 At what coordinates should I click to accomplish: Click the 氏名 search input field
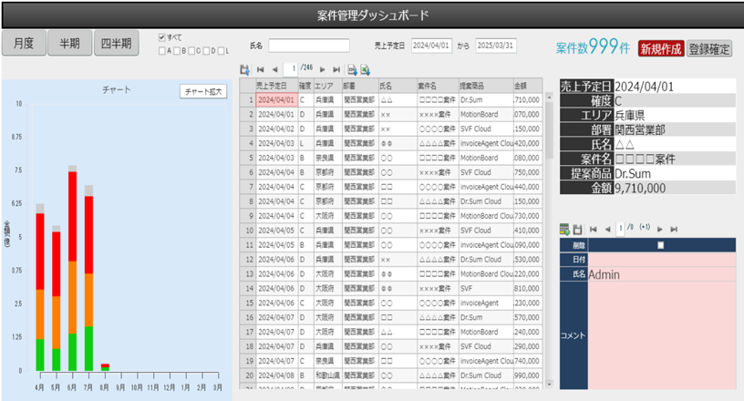pos(308,46)
